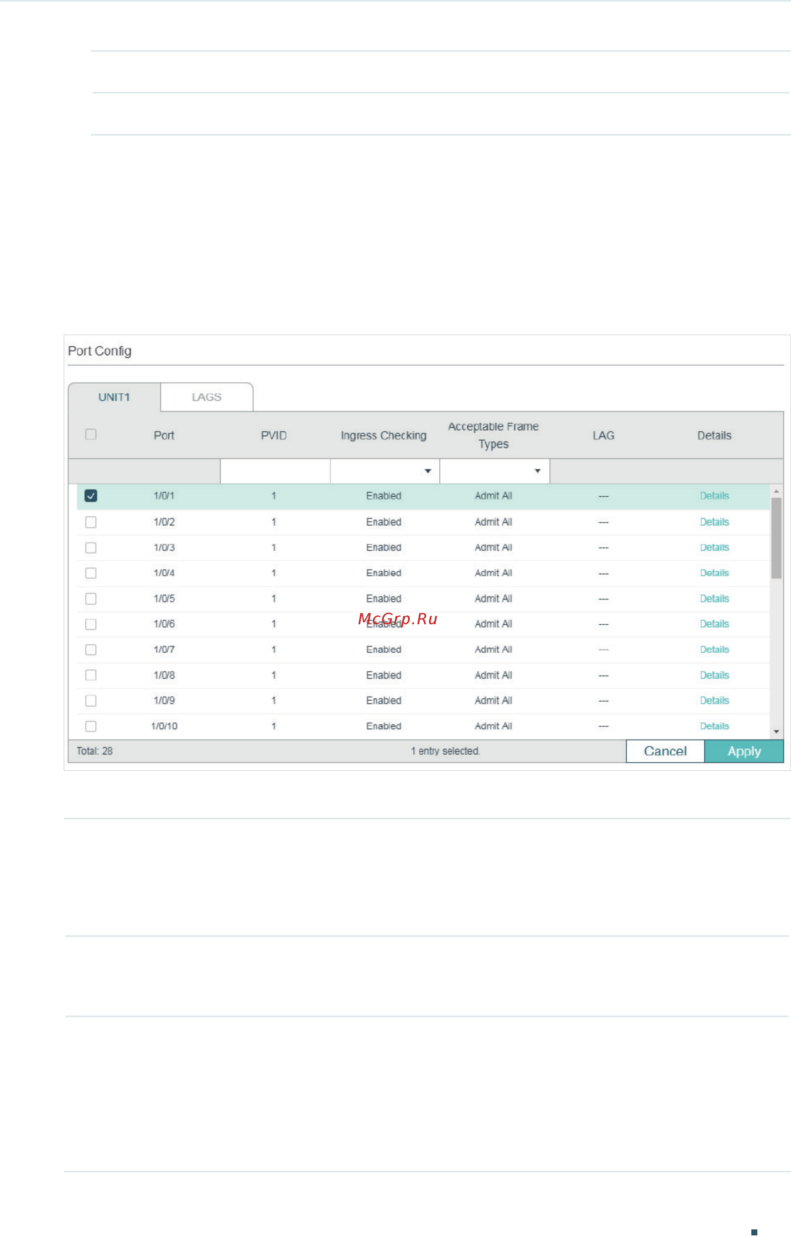Open Details link for port 1/0/1
The width and height of the screenshot is (791, 1237).
(x=714, y=496)
